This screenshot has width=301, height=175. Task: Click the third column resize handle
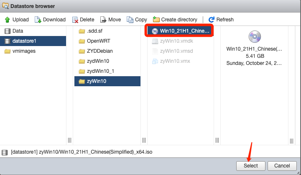[217, 140]
